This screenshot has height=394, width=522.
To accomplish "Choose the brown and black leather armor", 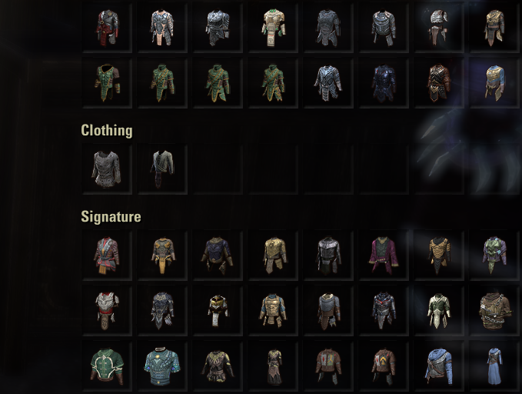I will (439, 83).
